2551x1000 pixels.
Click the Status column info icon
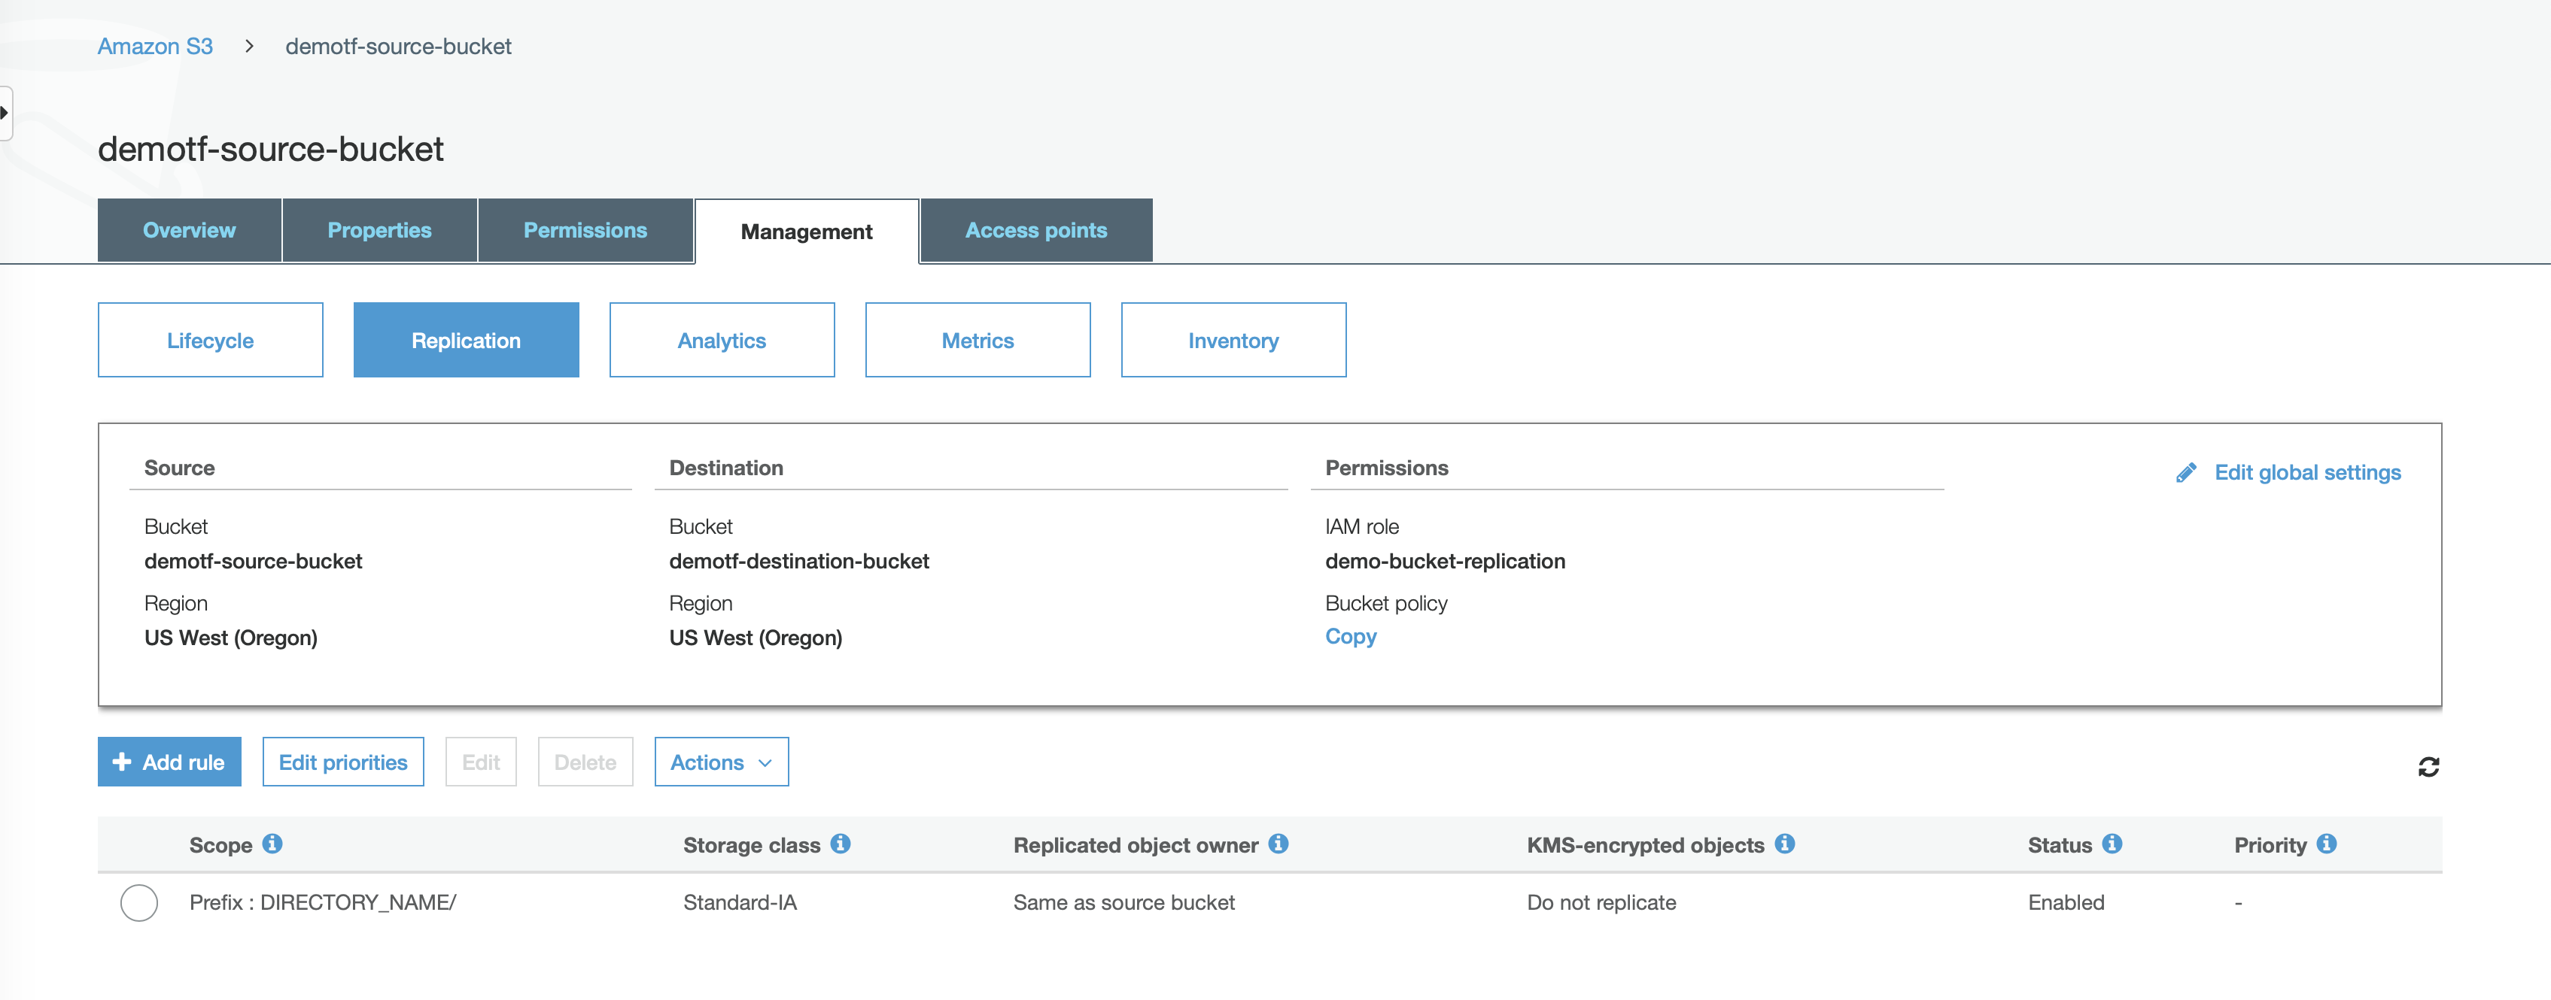[x=2112, y=844]
